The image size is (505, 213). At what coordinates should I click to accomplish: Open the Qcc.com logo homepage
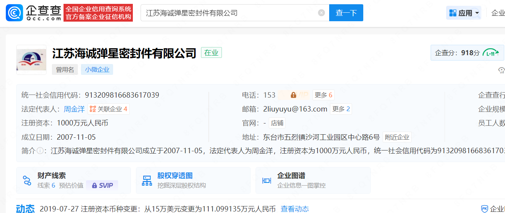33,13
